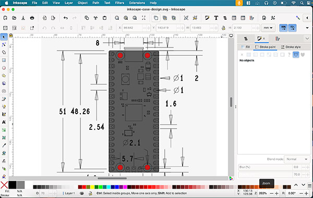Screen dimensions: 313x198
Task: Select the Gradient tool
Action: 4,130
